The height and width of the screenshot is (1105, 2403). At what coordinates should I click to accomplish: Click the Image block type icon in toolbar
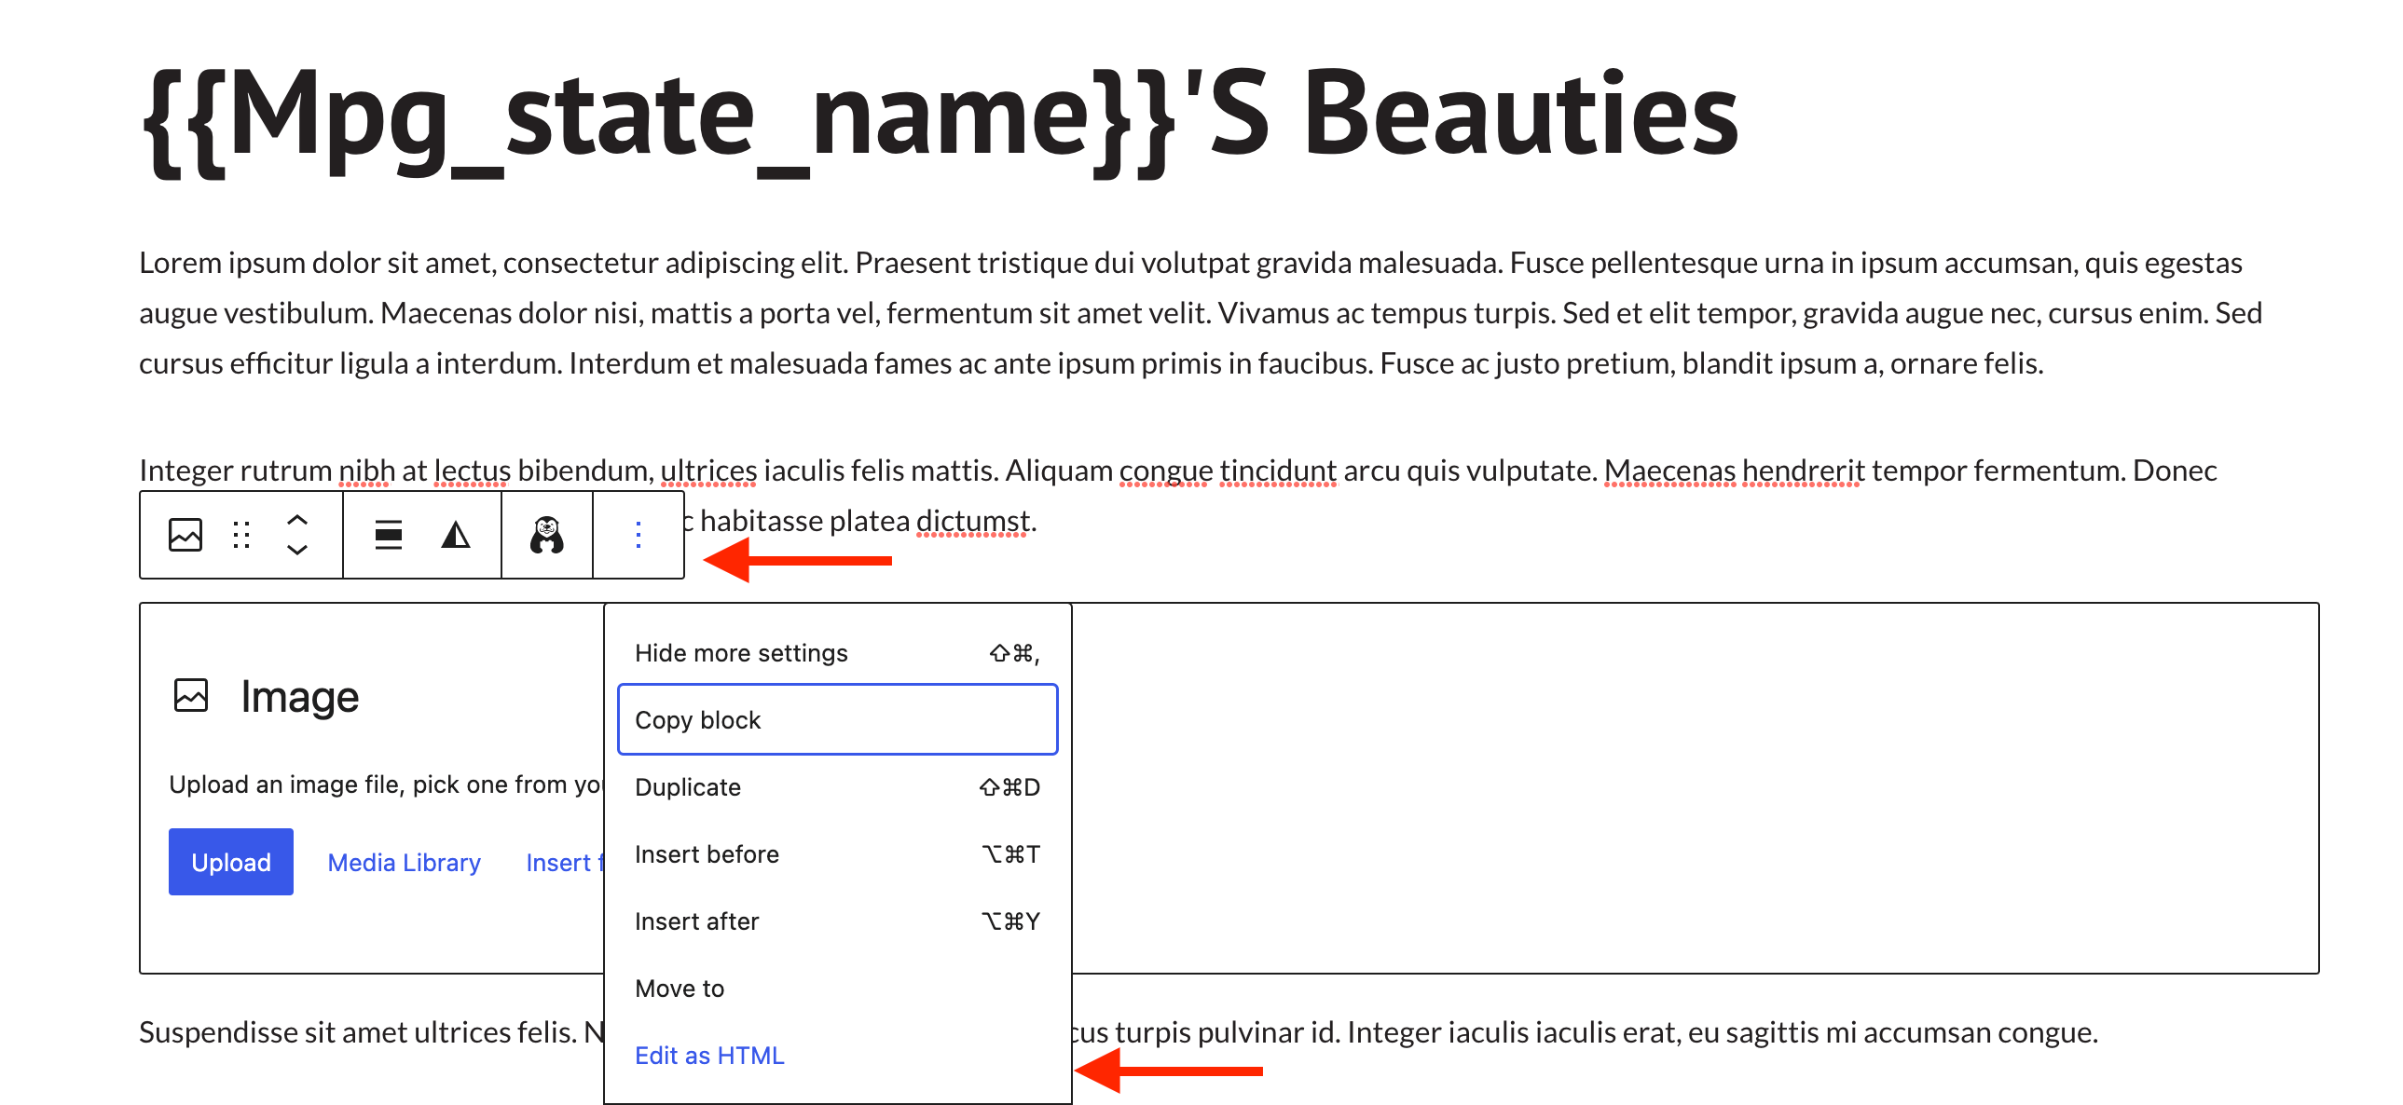coord(185,535)
